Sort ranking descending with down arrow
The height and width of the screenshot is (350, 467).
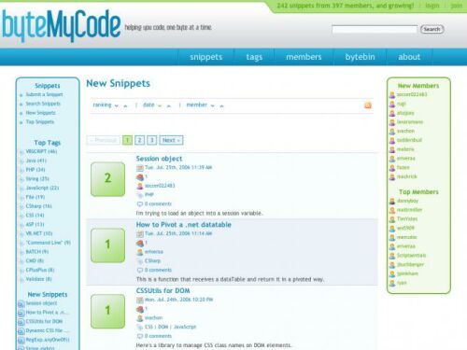(117, 105)
